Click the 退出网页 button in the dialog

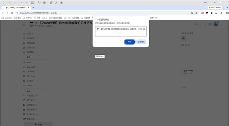tap(141, 42)
